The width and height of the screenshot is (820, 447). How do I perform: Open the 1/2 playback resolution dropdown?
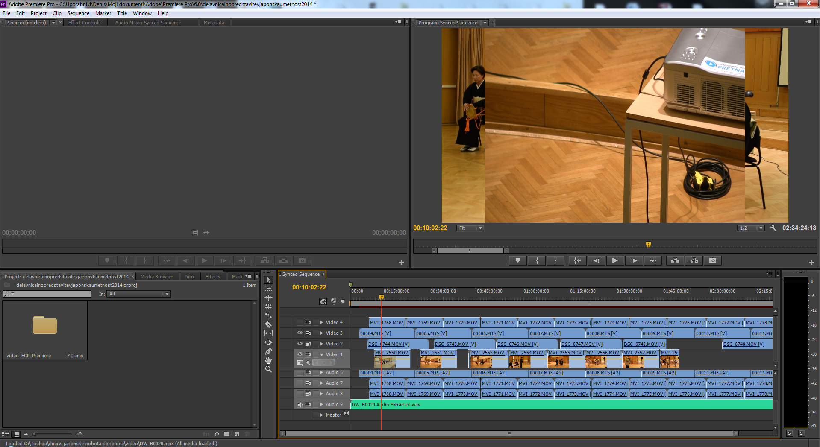[751, 228]
